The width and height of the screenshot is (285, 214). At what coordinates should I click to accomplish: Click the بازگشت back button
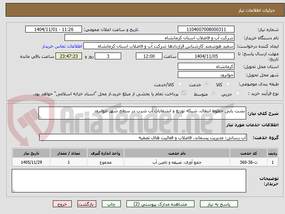[87, 204]
